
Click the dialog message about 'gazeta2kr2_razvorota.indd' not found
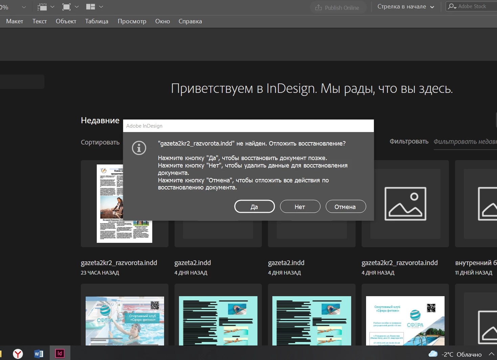(252, 144)
